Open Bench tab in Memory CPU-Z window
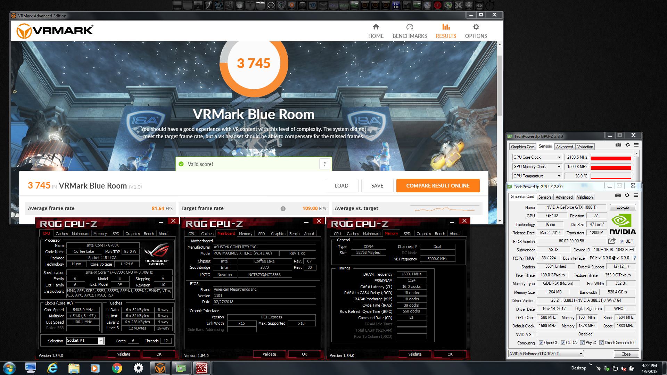The width and height of the screenshot is (667, 375). (x=440, y=234)
